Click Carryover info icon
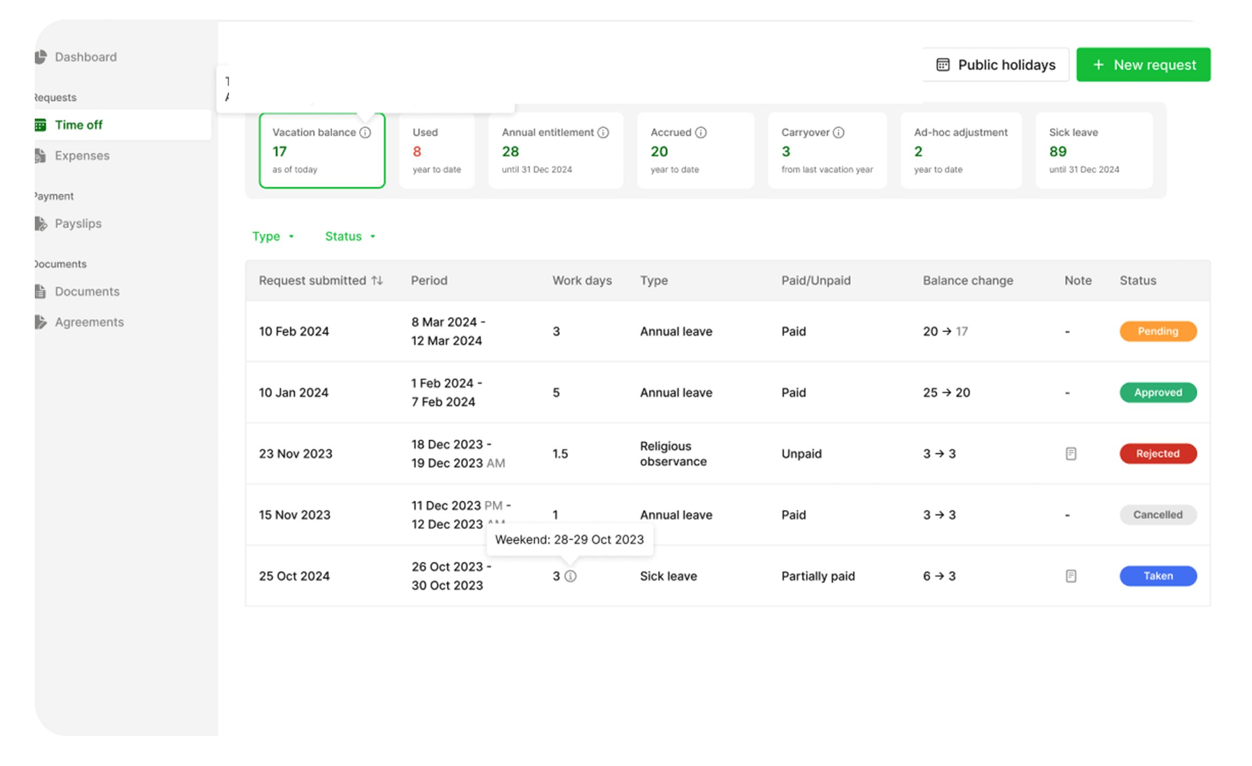The image size is (1252, 766). point(838,132)
